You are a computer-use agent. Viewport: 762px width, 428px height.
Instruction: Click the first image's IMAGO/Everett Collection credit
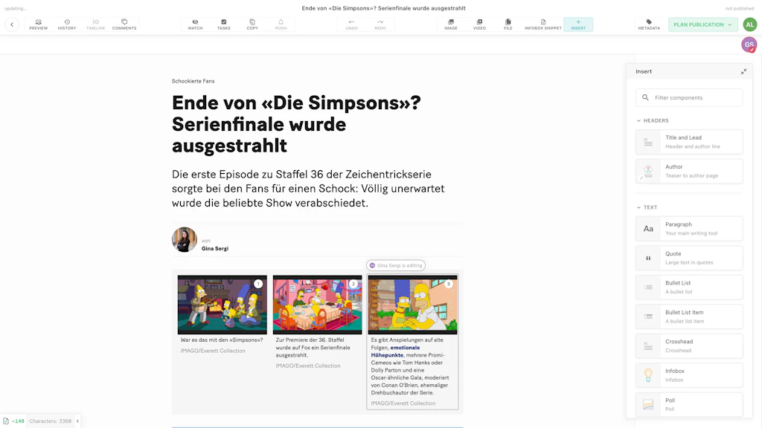213,351
